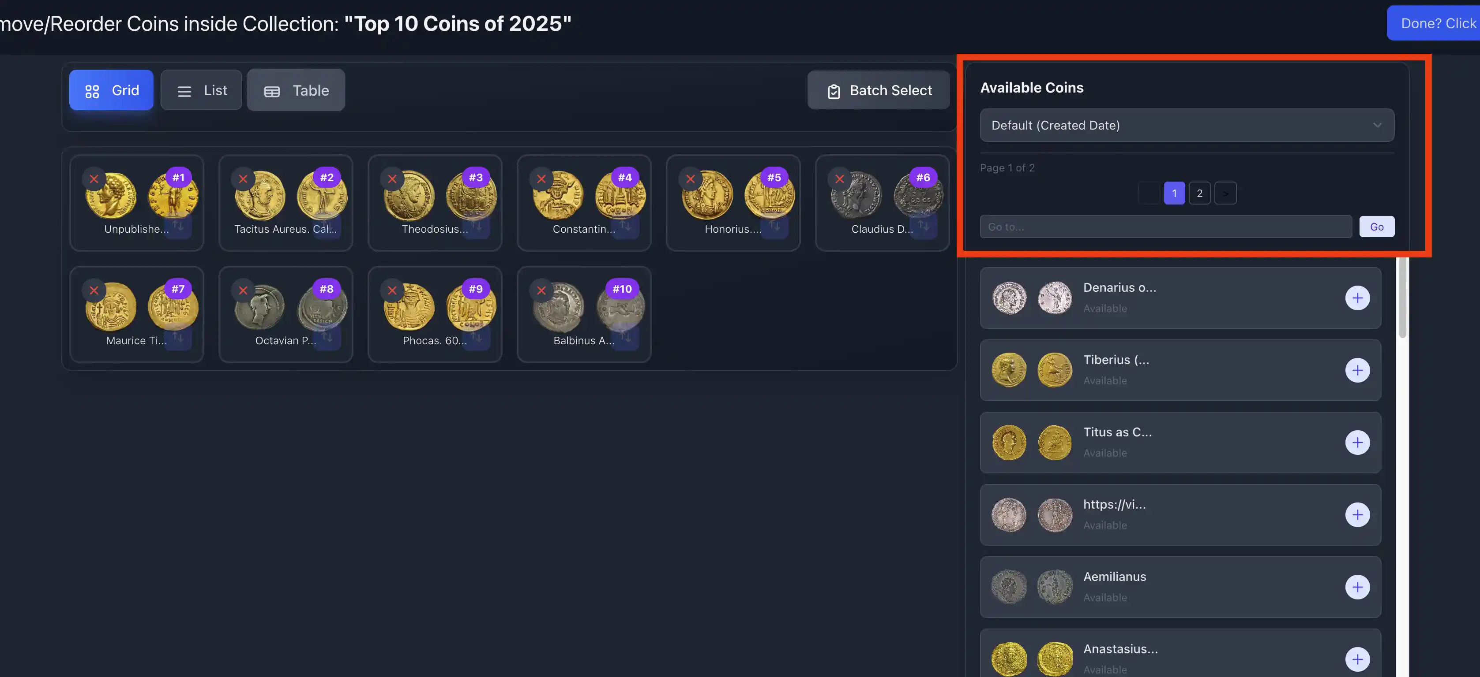Add the Aemilianus coin to collection
The width and height of the screenshot is (1480, 677).
pyautogui.click(x=1357, y=587)
